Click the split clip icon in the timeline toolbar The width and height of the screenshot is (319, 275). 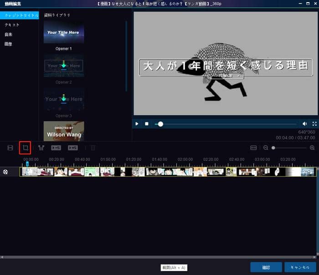(41, 148)
